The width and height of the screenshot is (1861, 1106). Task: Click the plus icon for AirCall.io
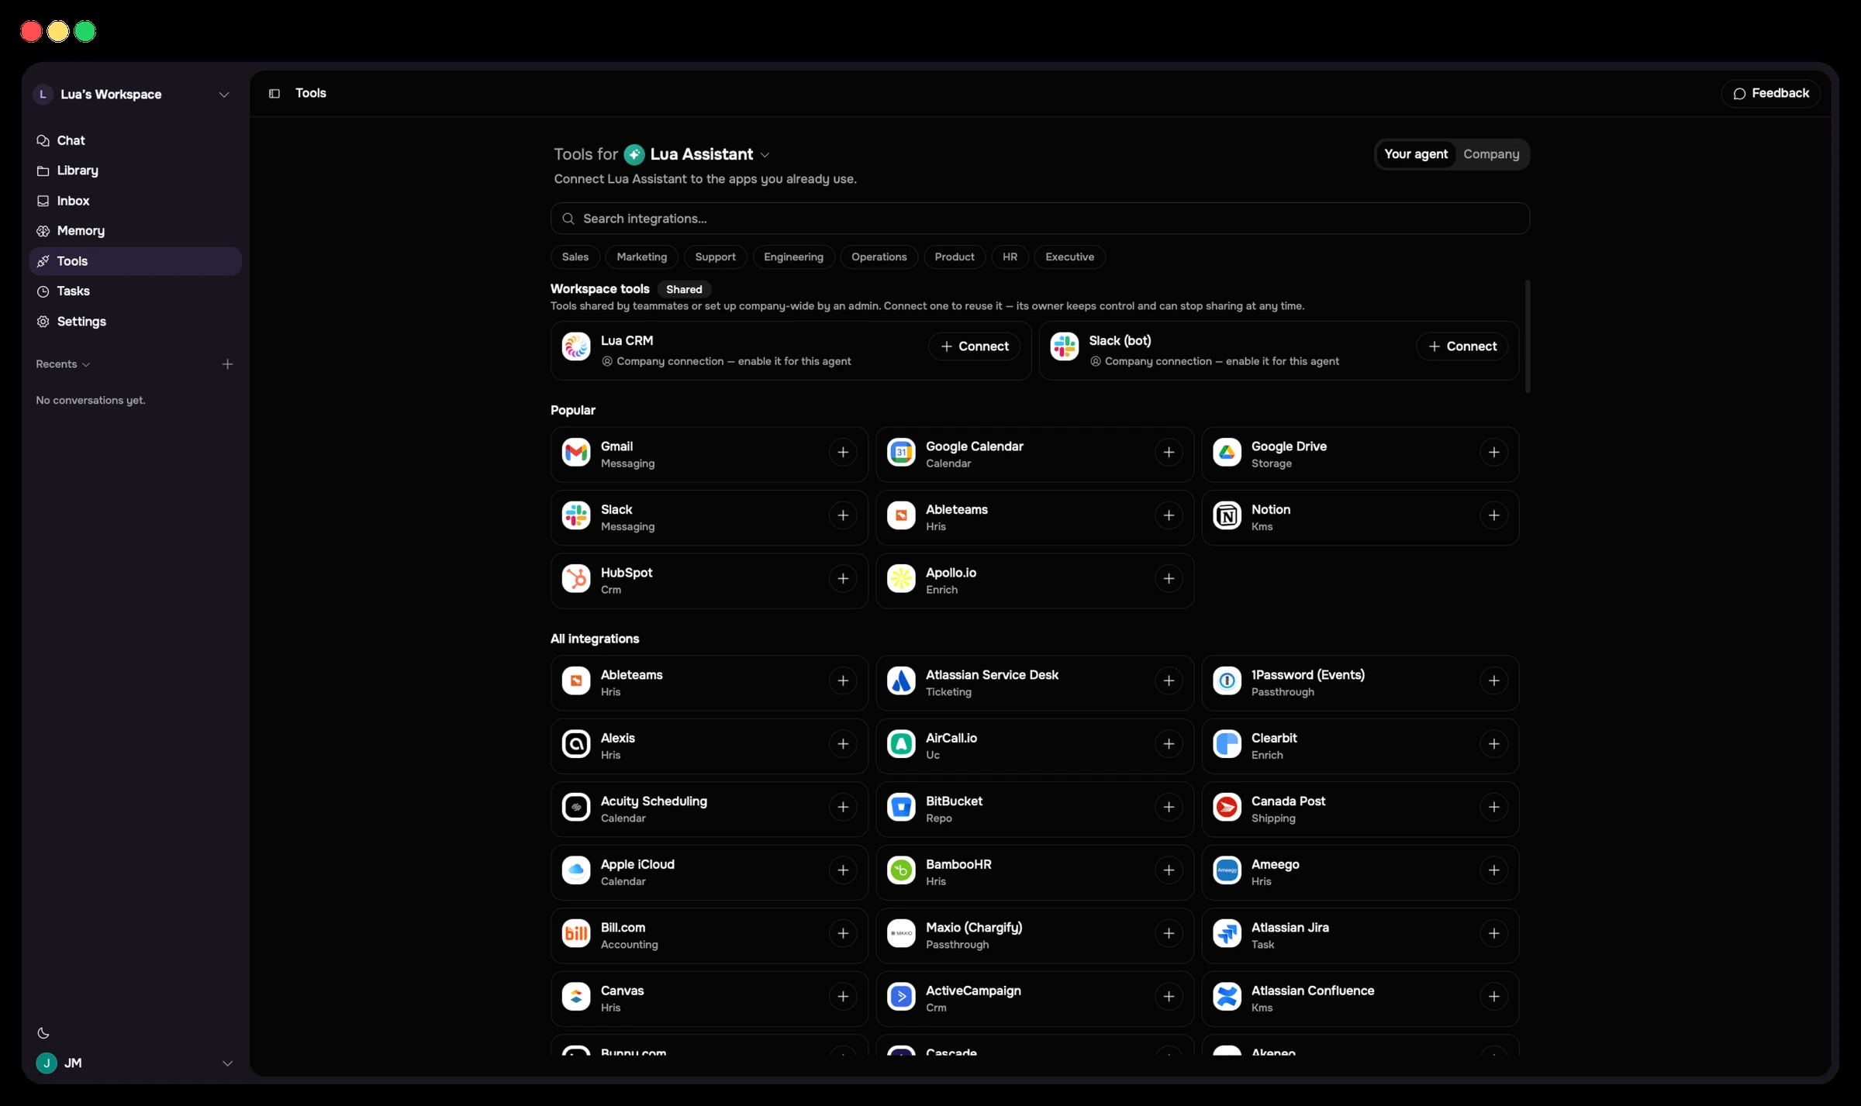1169,744
